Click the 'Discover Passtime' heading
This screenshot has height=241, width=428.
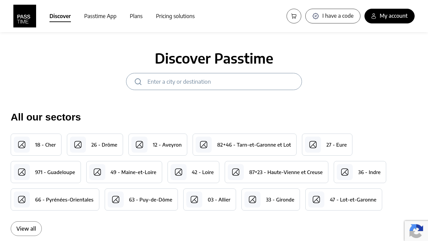pyautogui.click(x=214, y=59)
